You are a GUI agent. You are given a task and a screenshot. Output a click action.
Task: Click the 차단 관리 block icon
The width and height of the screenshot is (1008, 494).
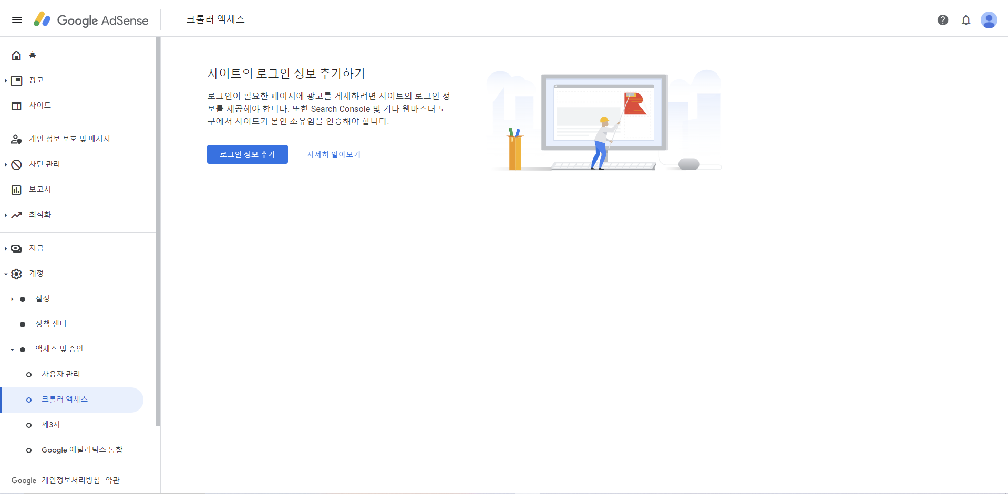click(17, 164)
